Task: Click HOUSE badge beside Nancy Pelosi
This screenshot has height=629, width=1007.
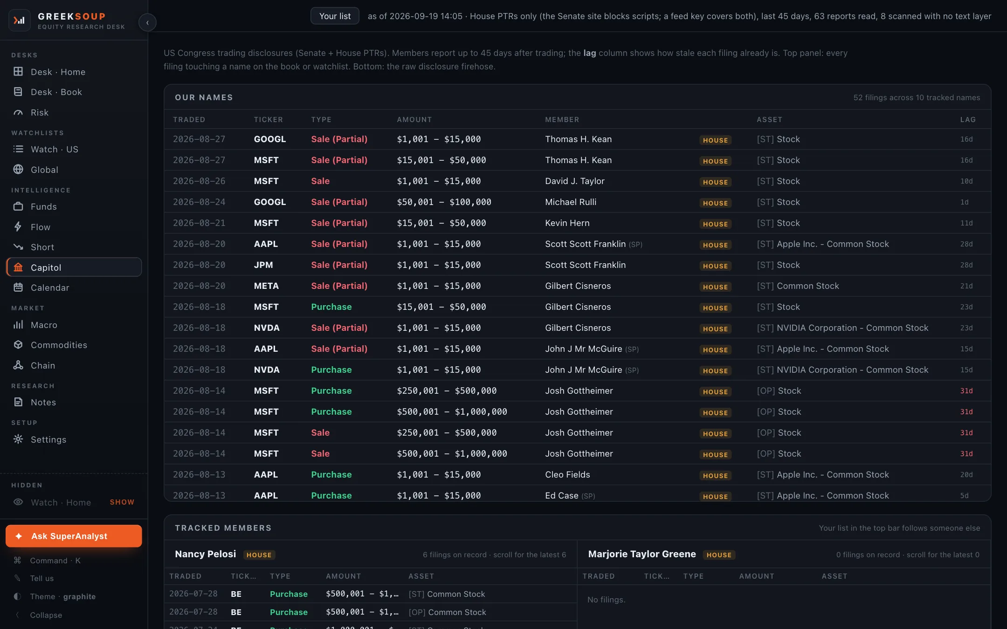Action: (259, 555)
